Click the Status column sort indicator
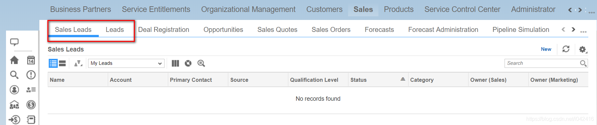597x125 pixels. (x=403, y=79)
